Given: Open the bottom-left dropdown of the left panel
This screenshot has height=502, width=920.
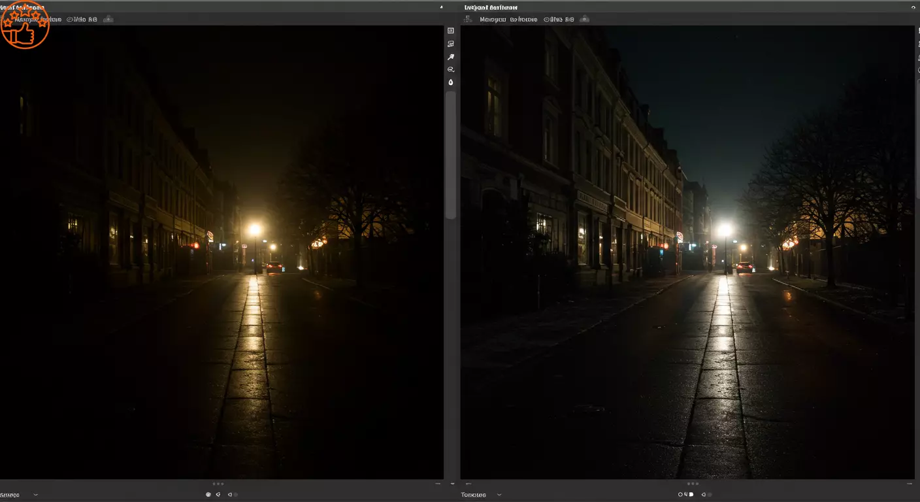Looking at the screenshot, I should [x=20, y=495].
